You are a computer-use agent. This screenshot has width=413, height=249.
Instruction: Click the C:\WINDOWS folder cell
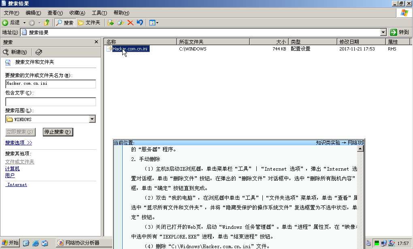193,49
